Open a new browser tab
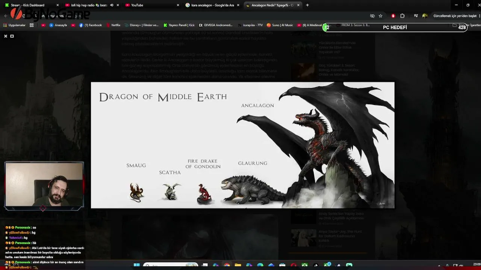 click(307, 5)
